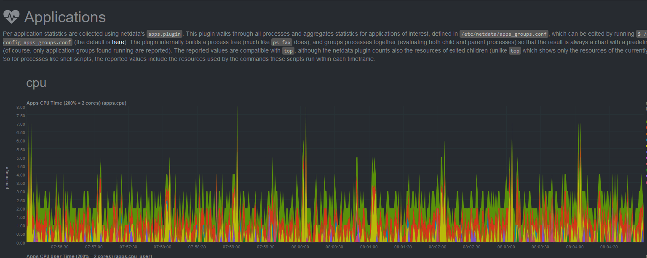Click the 'cpu' subsection heading
The width and height of the screenshot is (647, 258).
[36, 83]
